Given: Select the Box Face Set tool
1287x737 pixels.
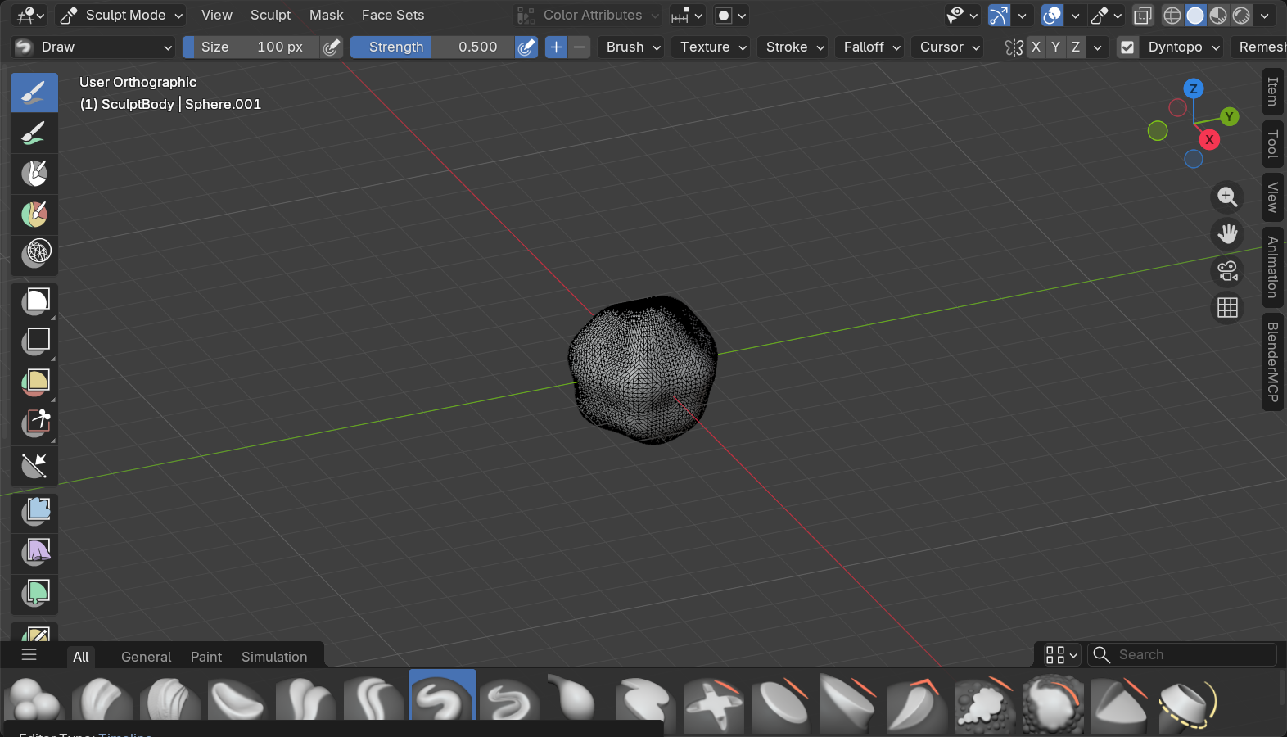Looking at the screenshot, I should click(x=34, y=383).
